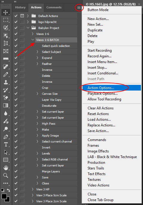The width and height of the screenshot is (143, 205).
Task: Select the Type tool
Action: coord(6,144)
